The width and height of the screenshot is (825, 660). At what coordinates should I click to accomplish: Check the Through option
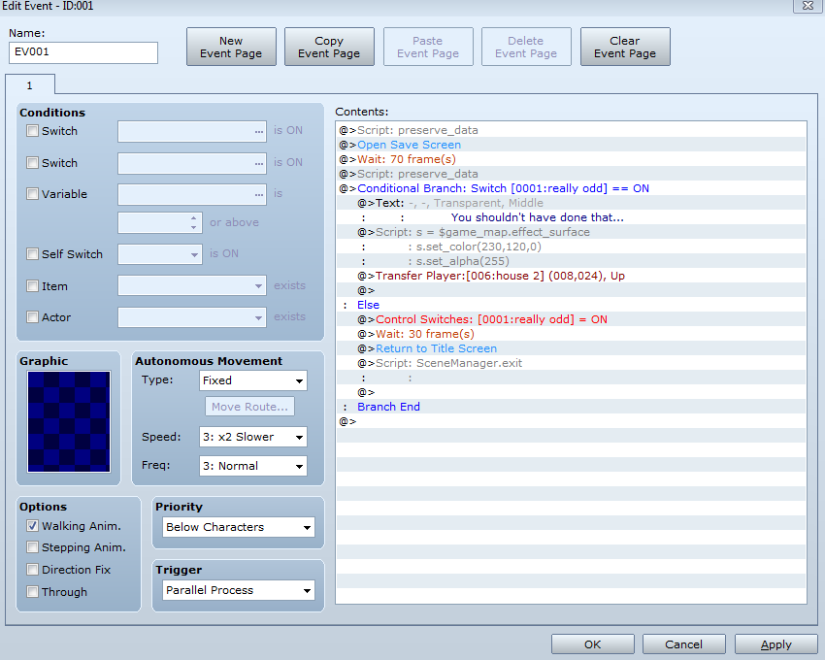tap(33, 592)
